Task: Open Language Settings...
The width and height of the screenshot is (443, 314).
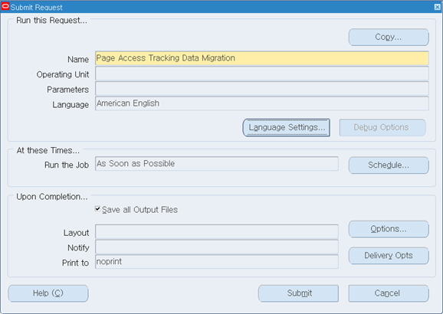Action: coord(286,128)
